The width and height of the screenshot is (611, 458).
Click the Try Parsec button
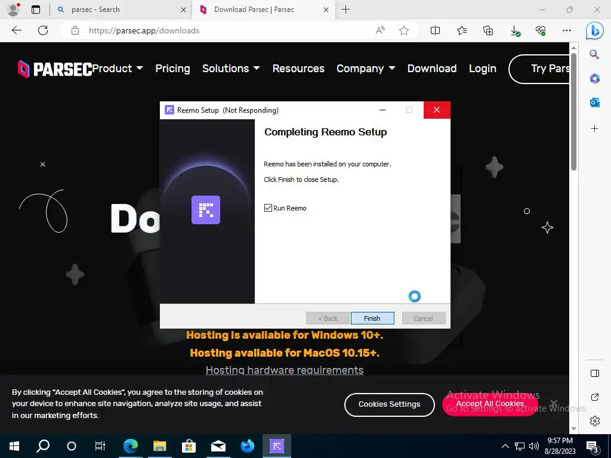pos(539,69)
